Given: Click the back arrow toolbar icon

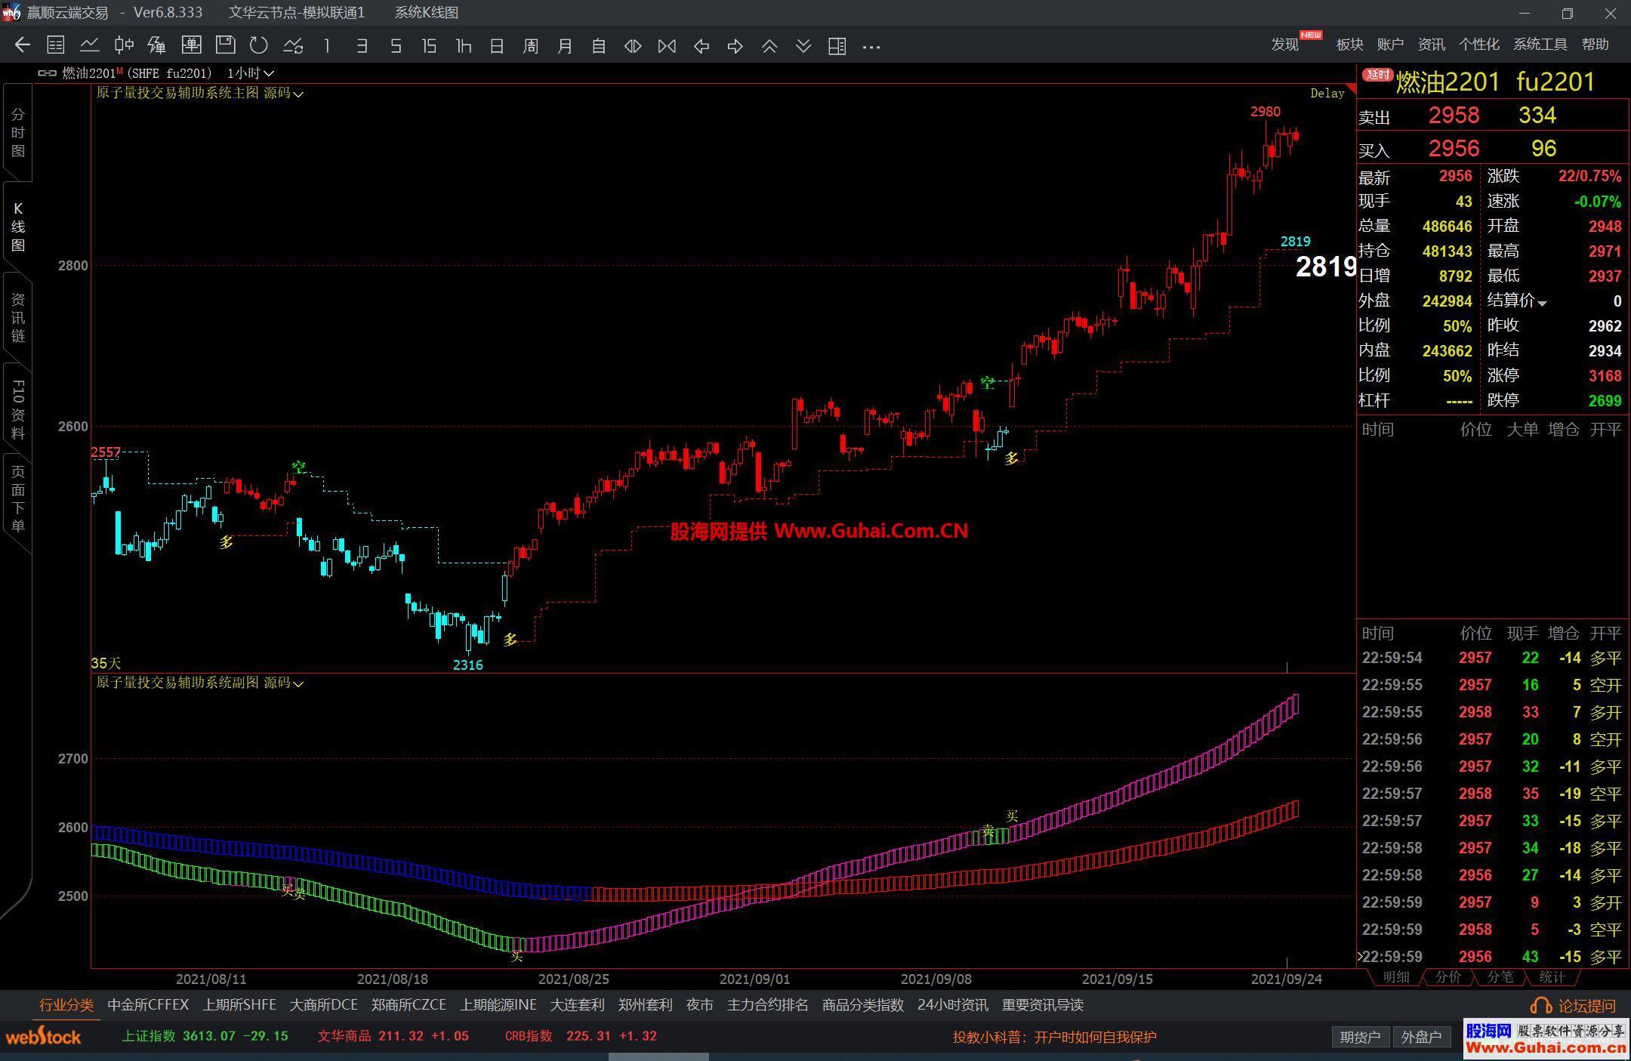Looking at the screenshot, I should click(23, 46).
